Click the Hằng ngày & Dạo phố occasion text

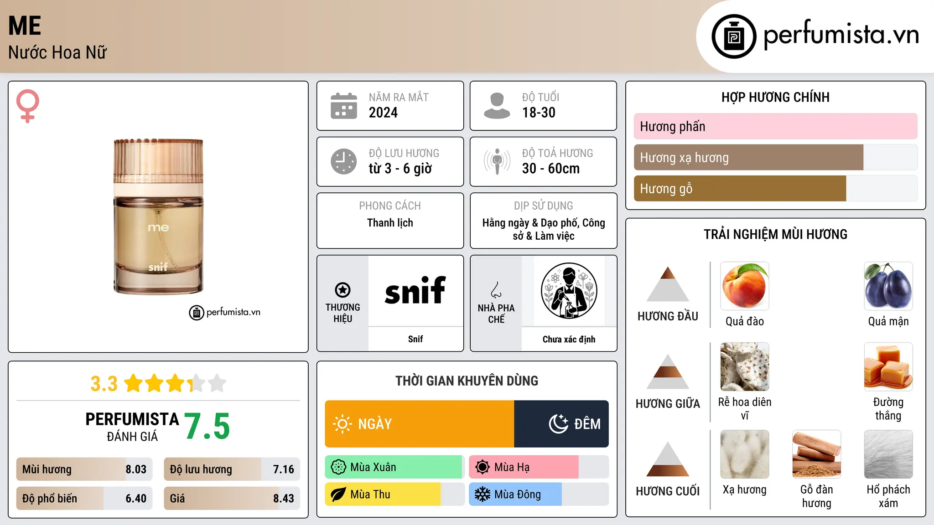point(543,229)
